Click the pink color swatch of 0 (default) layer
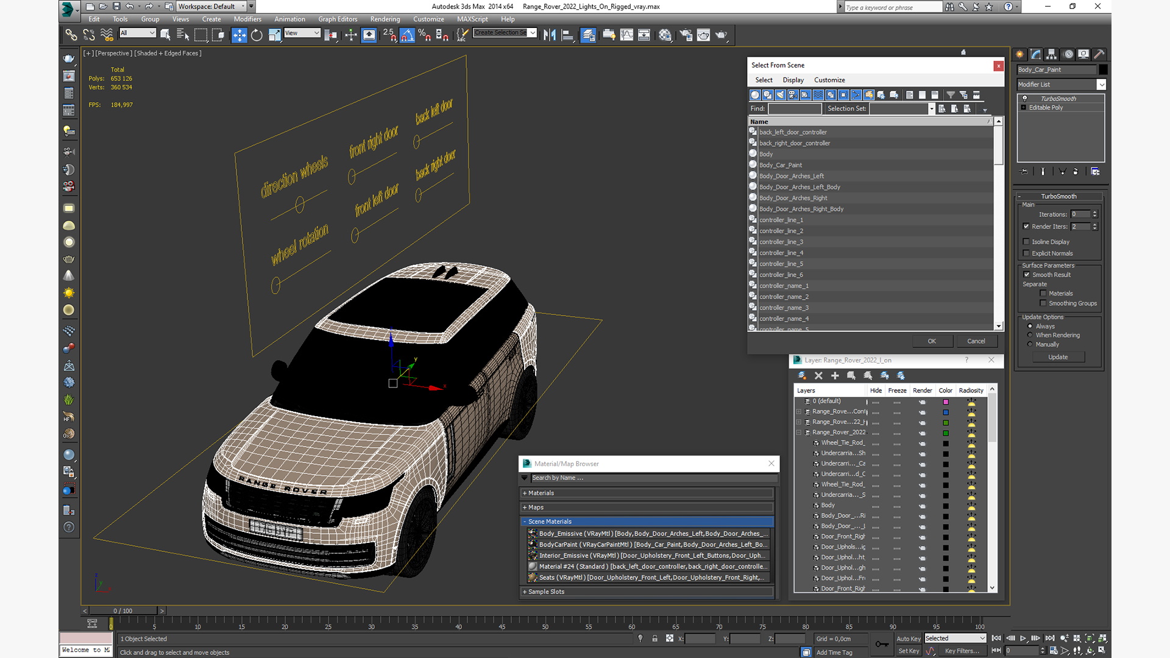The height and width of the screenshot is (658, 1170). (946, 402)
